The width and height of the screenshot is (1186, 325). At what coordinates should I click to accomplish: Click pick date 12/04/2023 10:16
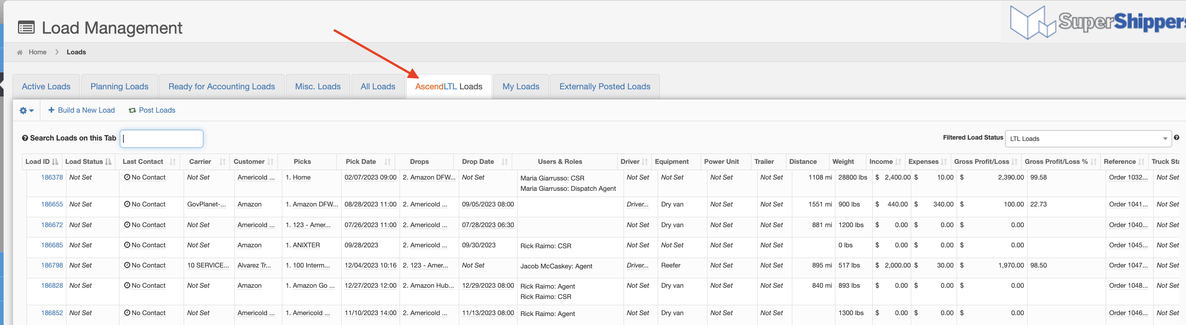[370, 266]
